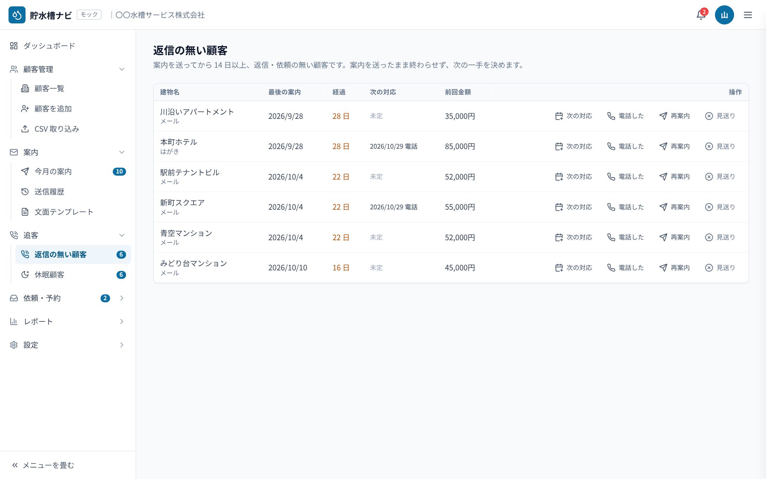Set 次の対応 for 新町スクエア

(x=573, y=207)
